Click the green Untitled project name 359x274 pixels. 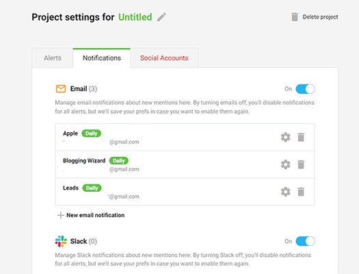pos(135,17)
